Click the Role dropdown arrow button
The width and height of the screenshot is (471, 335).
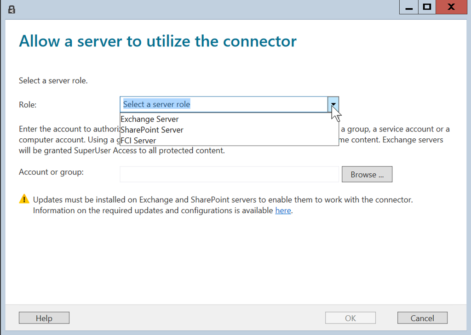[333, 104]
